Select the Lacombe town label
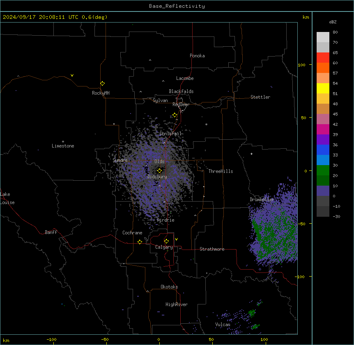This screenshot has height=345, width=354. click(185, 78)
